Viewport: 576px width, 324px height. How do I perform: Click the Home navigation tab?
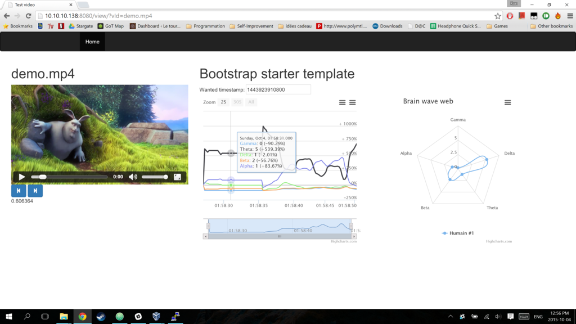92,42
